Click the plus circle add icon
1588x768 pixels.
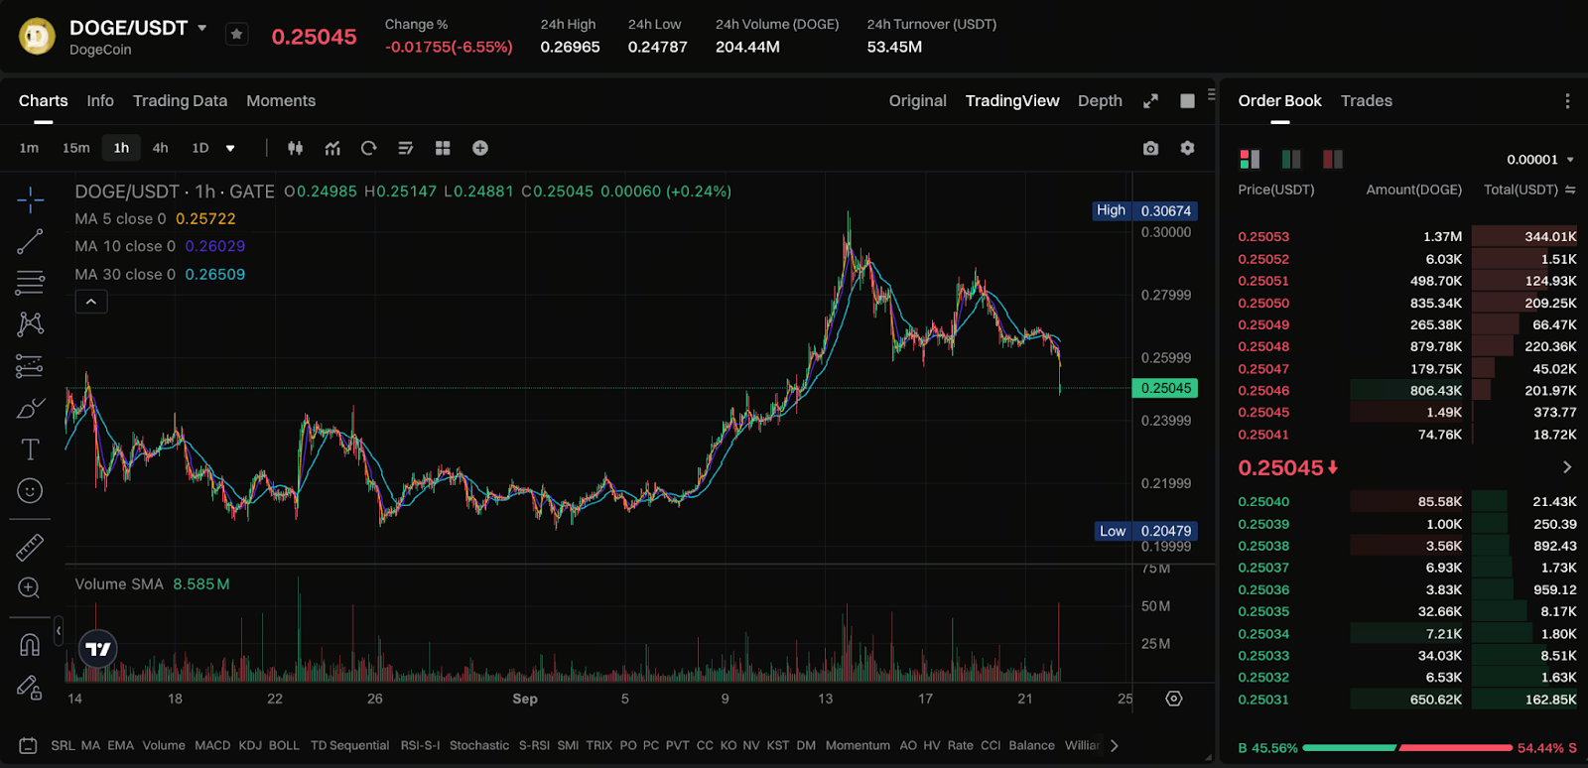(x=480, y=148)
